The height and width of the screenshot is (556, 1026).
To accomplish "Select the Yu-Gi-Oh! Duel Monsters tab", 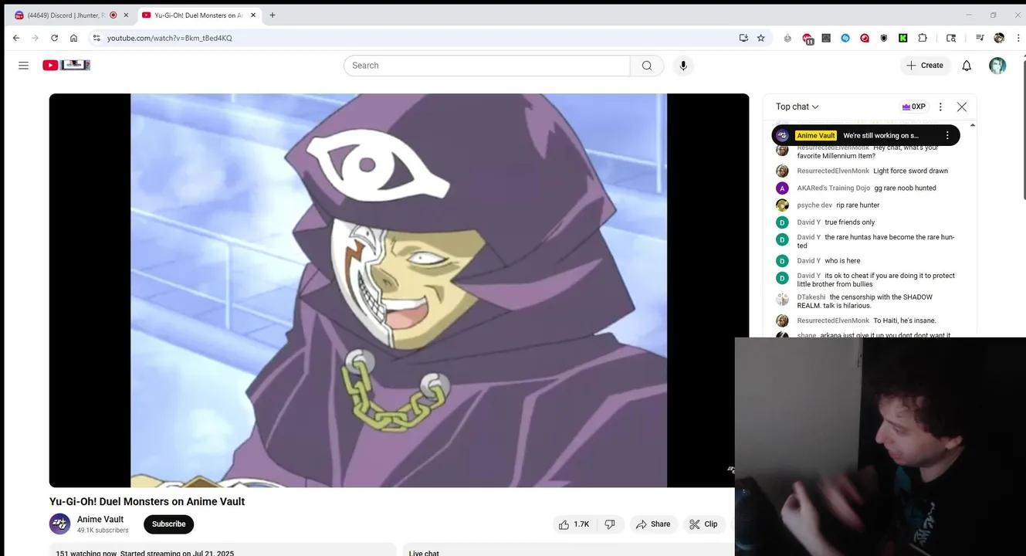I will click(199, 15).
